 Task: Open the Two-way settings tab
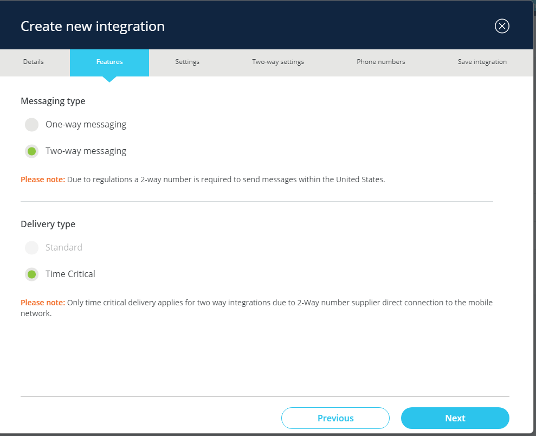(278, 62)
